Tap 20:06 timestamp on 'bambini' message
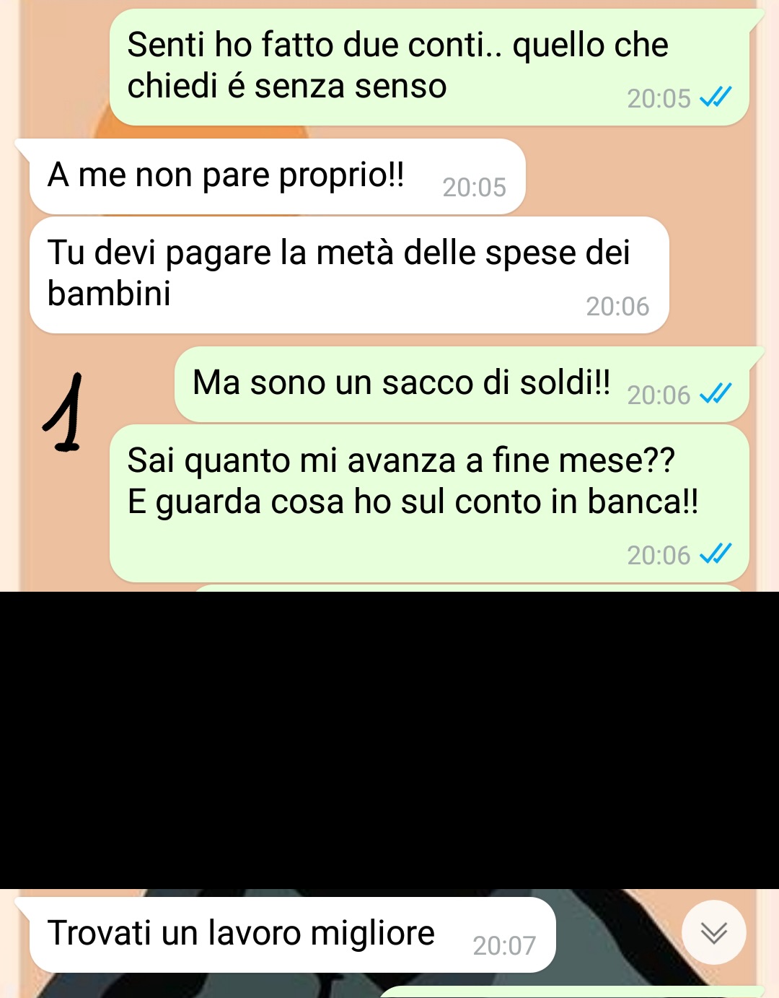 click(x=617, y=307)
